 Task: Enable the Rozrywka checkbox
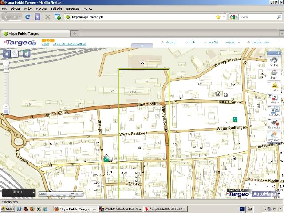click(269, 121)
